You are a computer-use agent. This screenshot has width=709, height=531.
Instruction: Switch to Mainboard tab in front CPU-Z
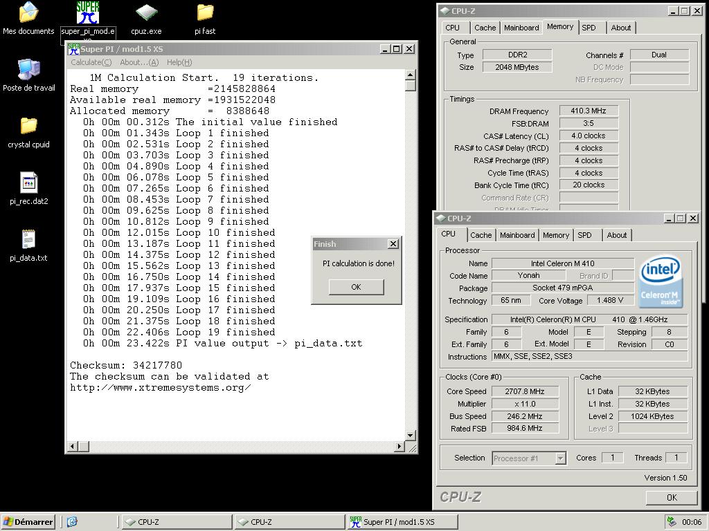click(517, 235)
